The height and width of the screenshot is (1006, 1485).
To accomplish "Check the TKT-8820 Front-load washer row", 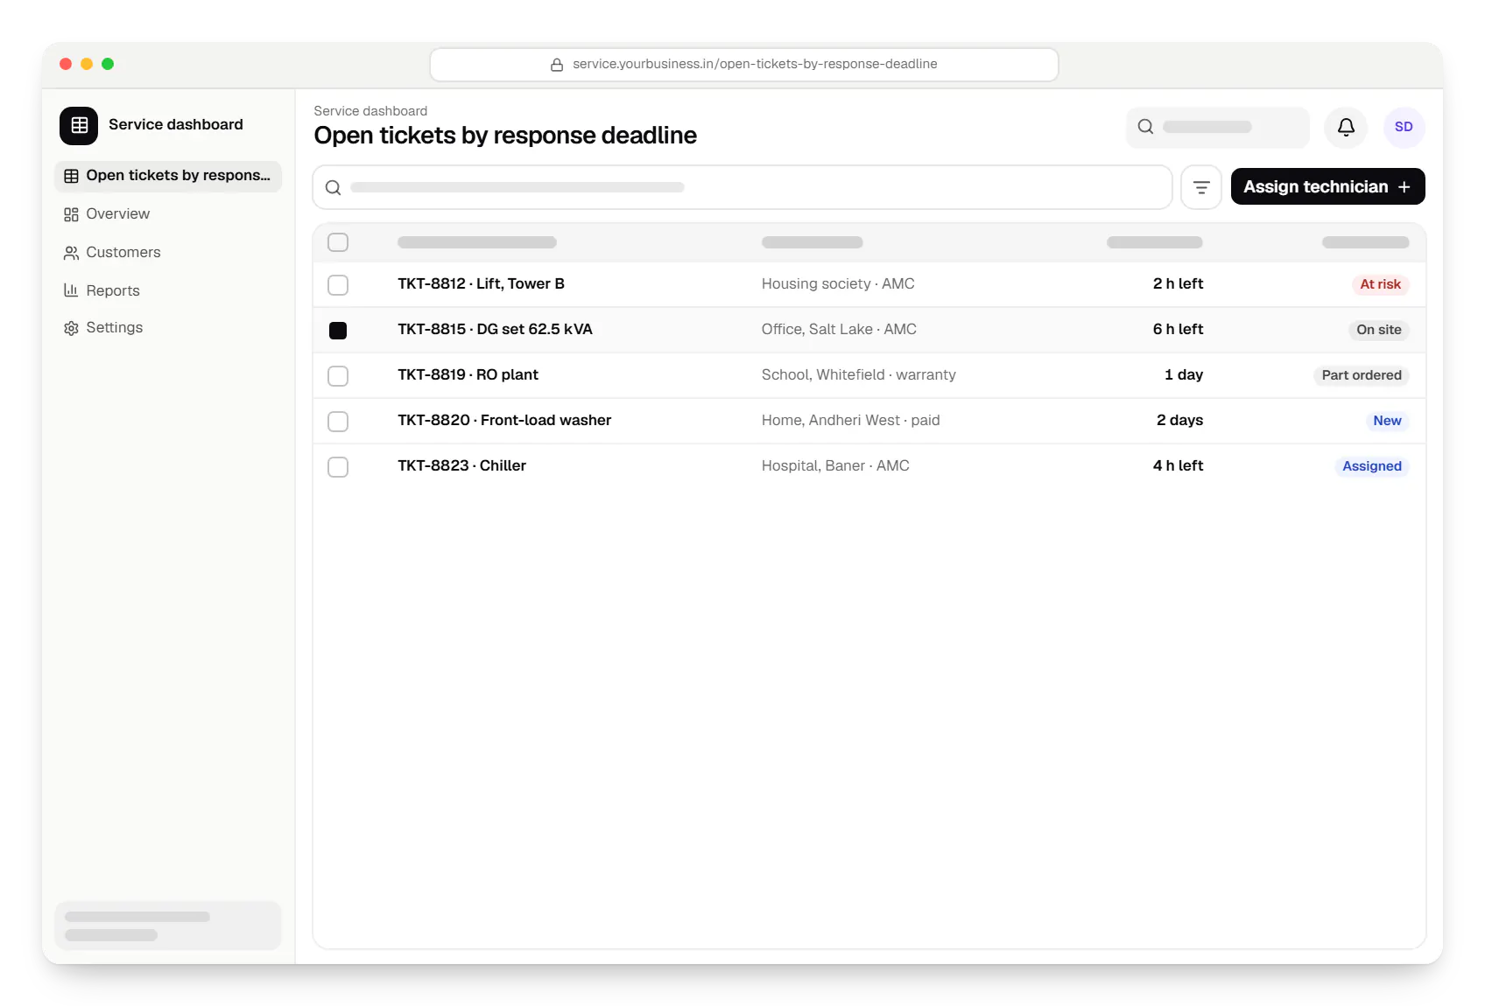I will [338, 422].
